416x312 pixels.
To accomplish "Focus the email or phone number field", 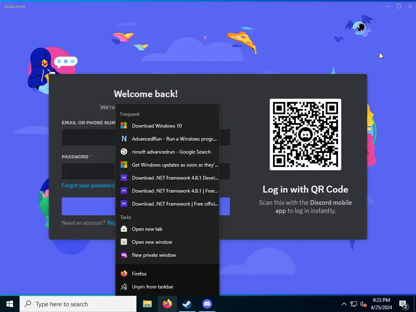I will pyautogui.click(x=146, y=137).
